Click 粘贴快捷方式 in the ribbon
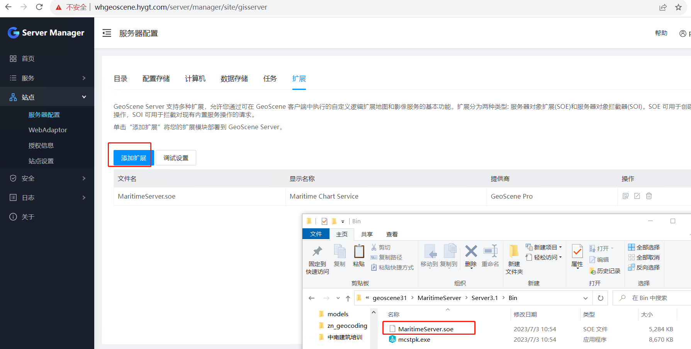 (x=392, y=267)
